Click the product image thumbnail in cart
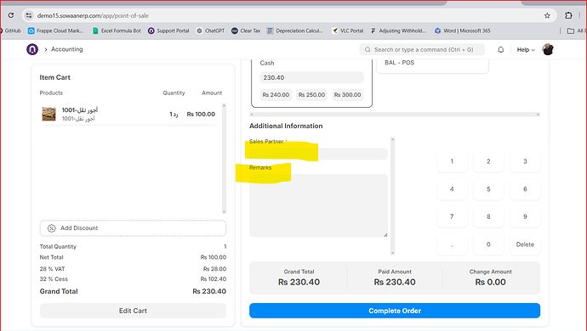Viewport: 587px width, 331px height. (x=48, y=114)
